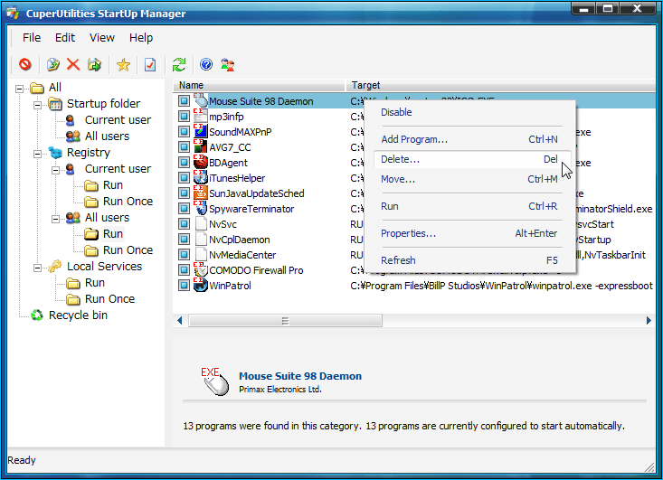Screen dimensions: 663x480
Task: Open the Edit menu
Action: point(65,38)
